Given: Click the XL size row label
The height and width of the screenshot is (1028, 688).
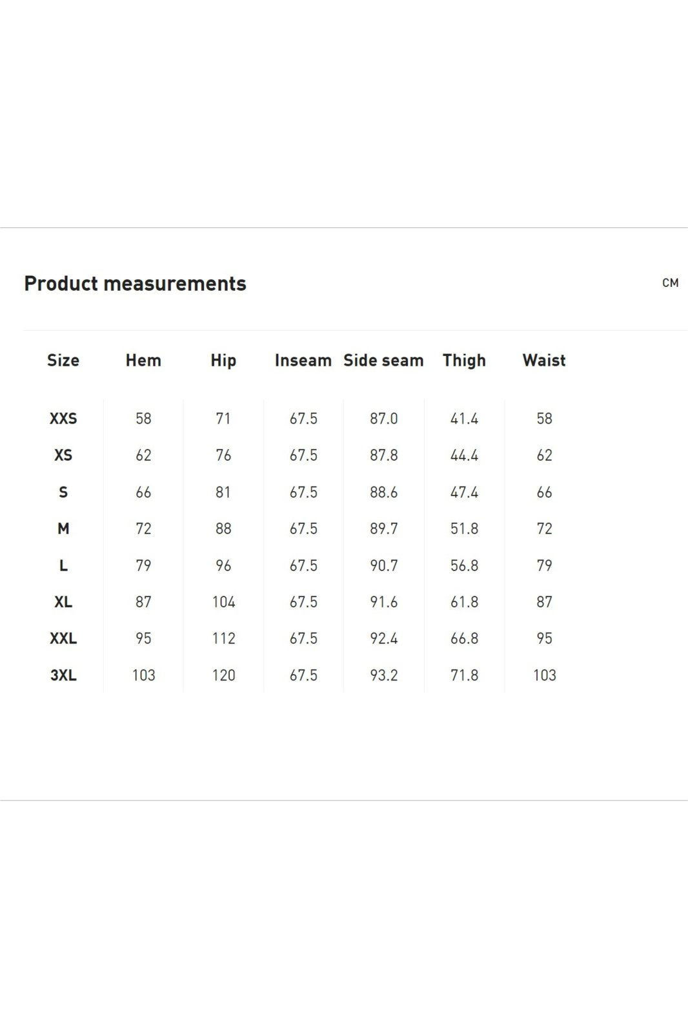Looking at the screenshot, I should (63, 602).
